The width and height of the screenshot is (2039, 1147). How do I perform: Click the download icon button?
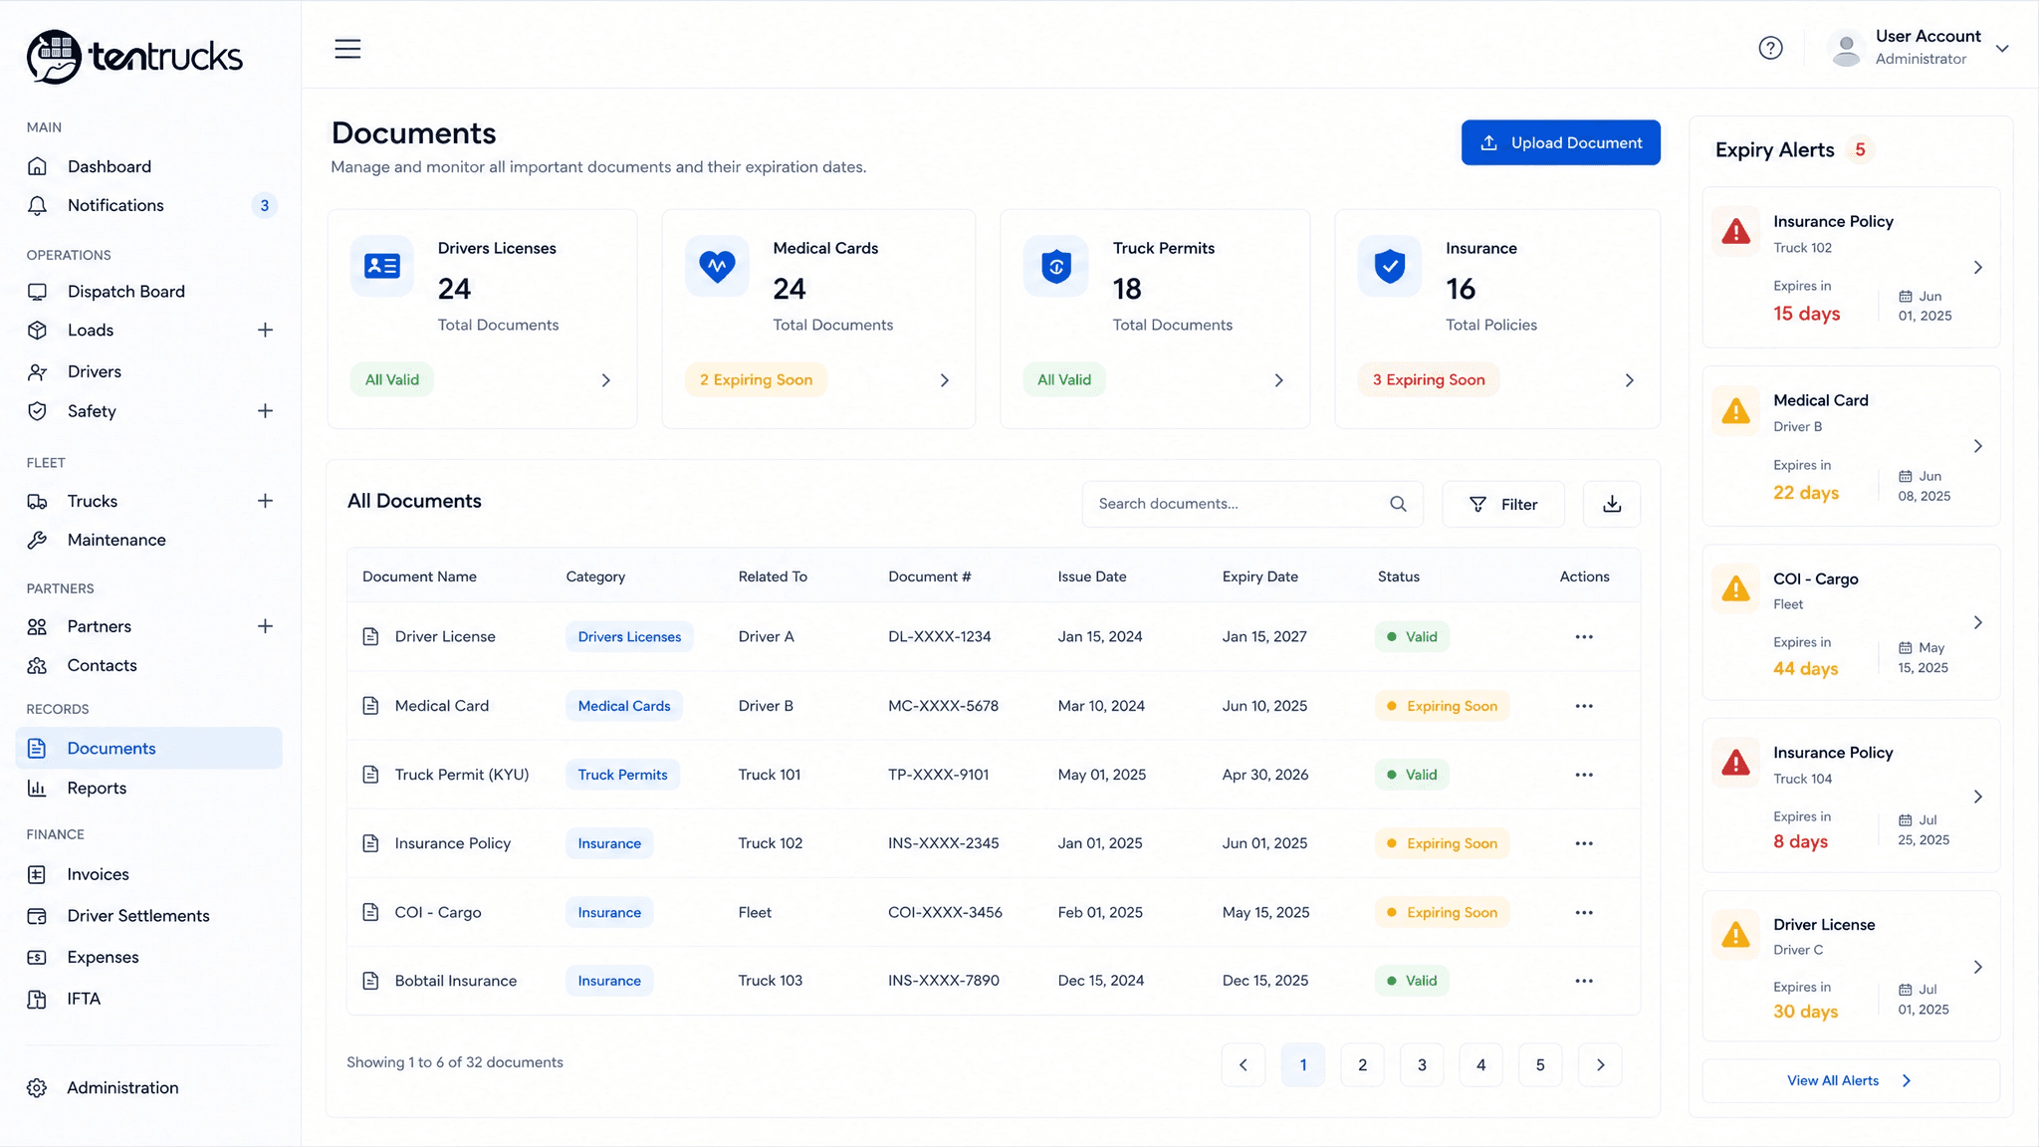tap(1612, 504)
